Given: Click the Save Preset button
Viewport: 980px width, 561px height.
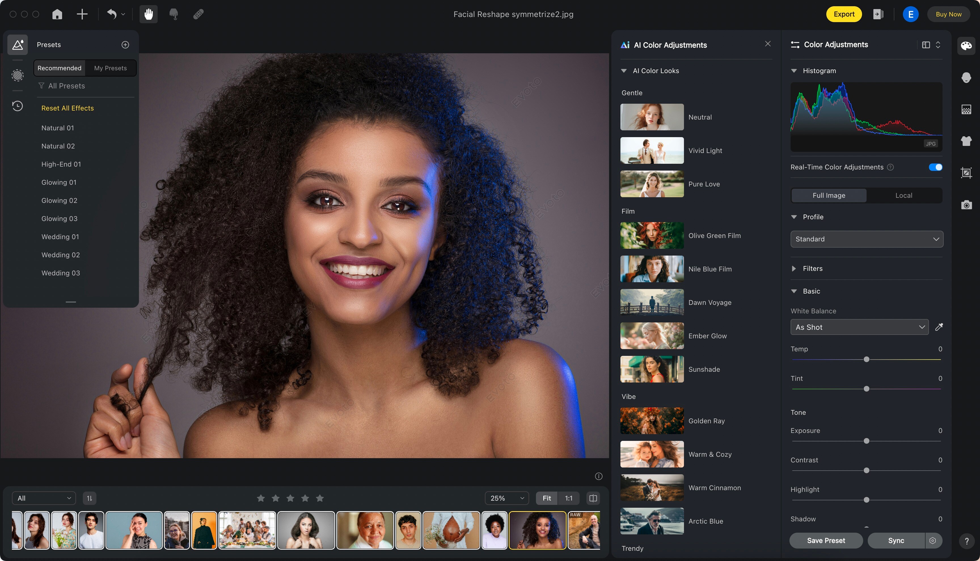Looking at the screenshot, I should 826,541.
